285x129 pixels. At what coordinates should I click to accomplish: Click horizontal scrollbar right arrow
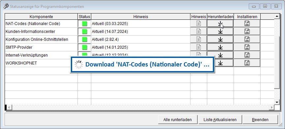(x=272, y=107)
